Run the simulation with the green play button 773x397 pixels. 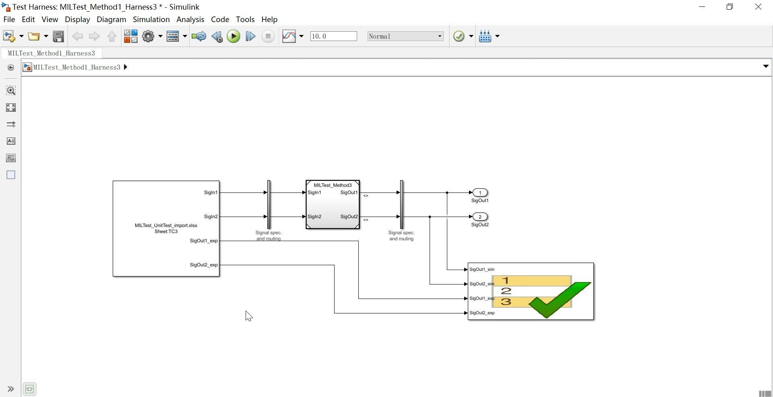[x=233, y=36]
